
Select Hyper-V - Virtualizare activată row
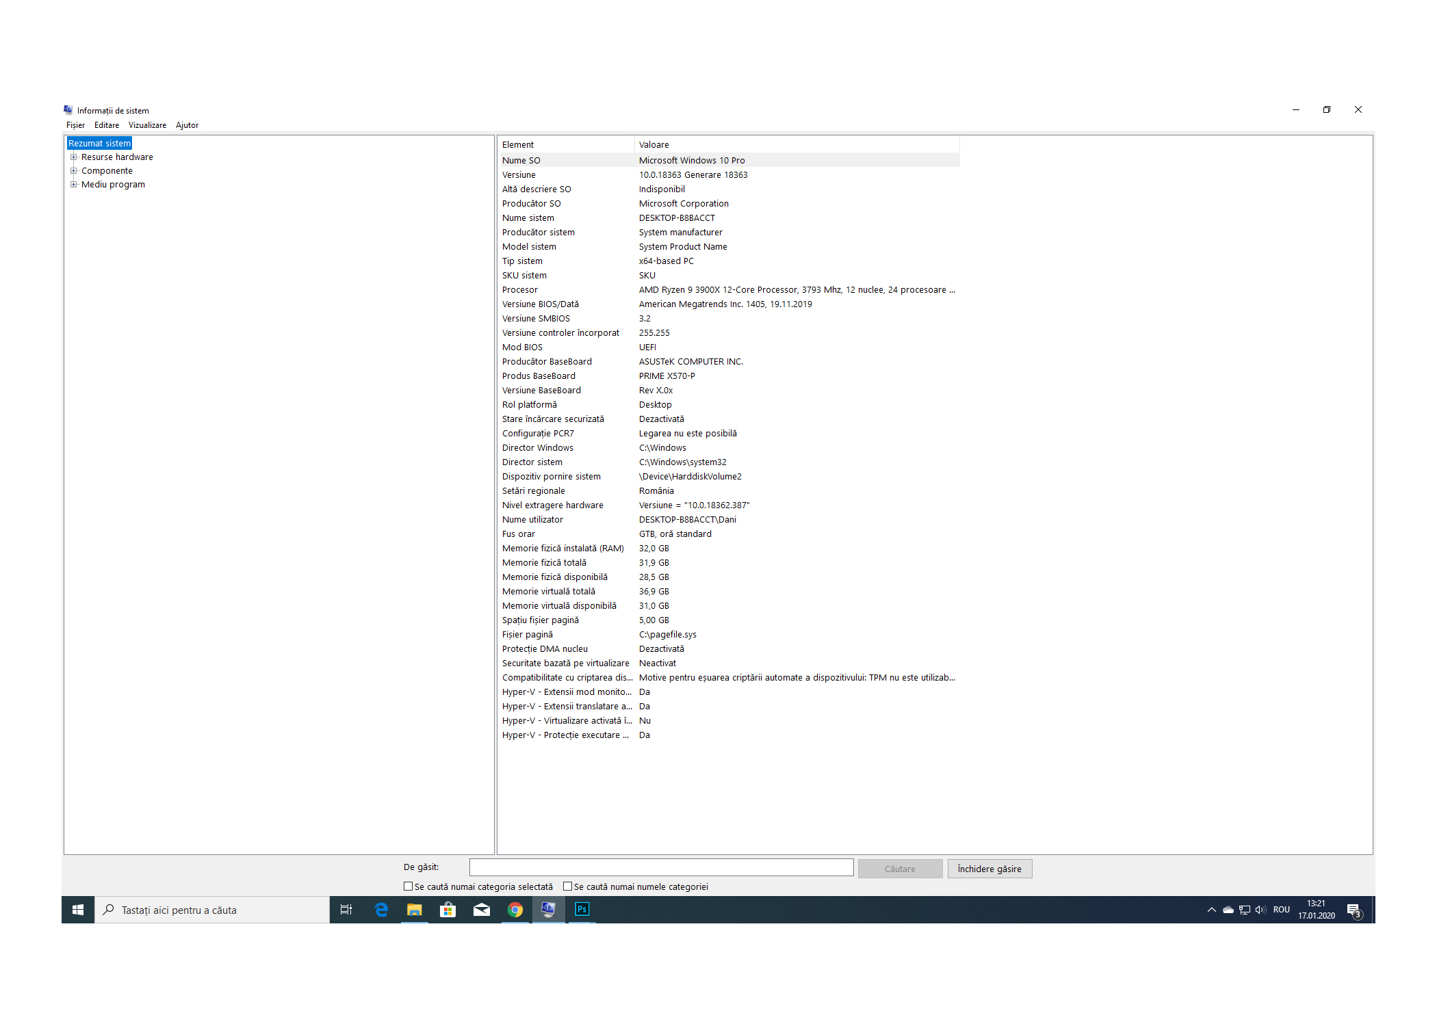pyautogui.click(x=729, y=721)
